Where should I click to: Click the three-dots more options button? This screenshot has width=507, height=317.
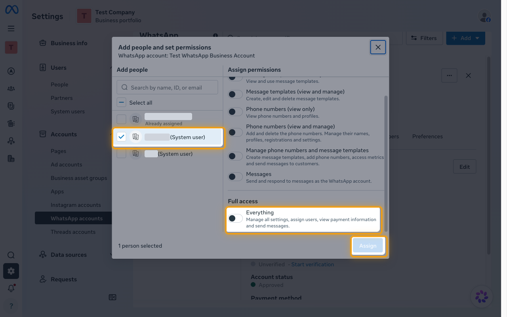449,75
